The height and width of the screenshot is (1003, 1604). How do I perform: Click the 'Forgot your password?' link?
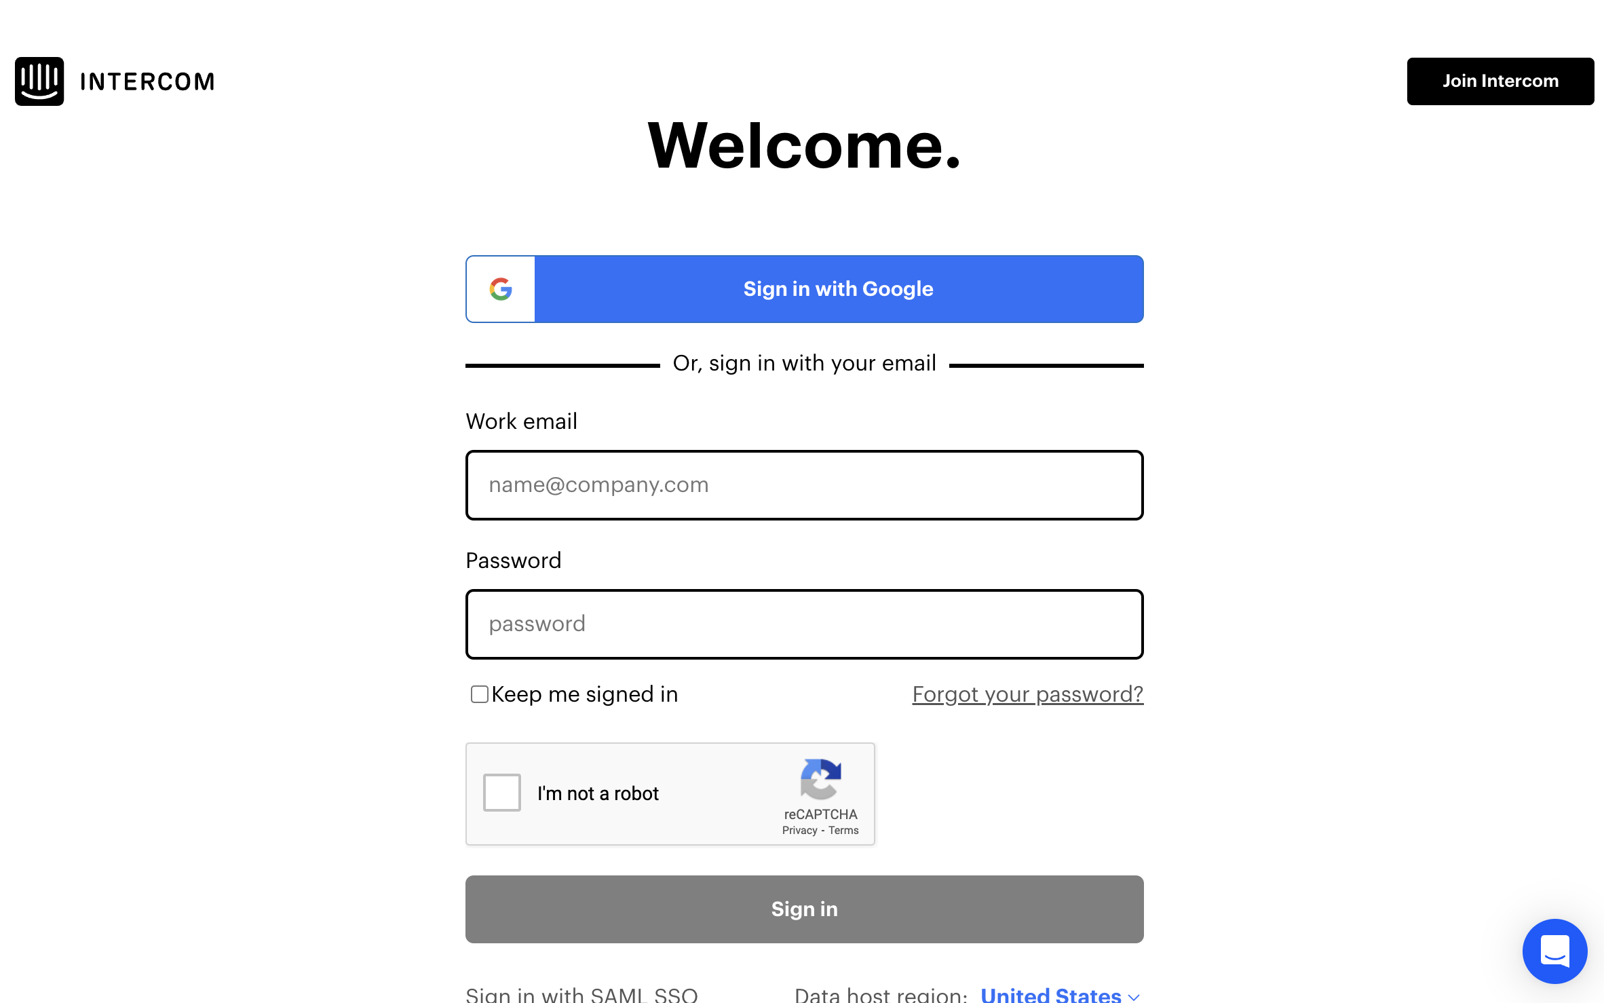tap(1025, 694)
